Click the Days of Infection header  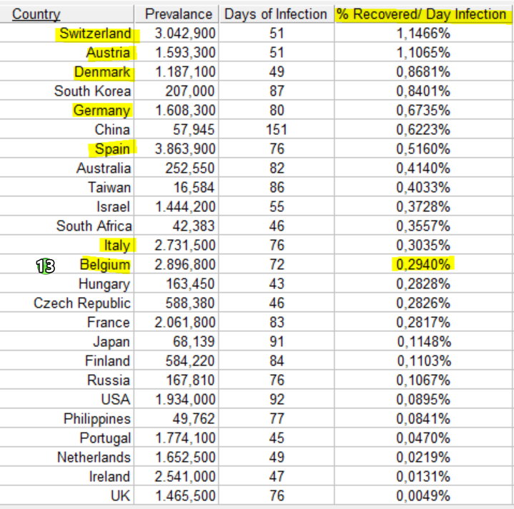(x=276, y=14)
